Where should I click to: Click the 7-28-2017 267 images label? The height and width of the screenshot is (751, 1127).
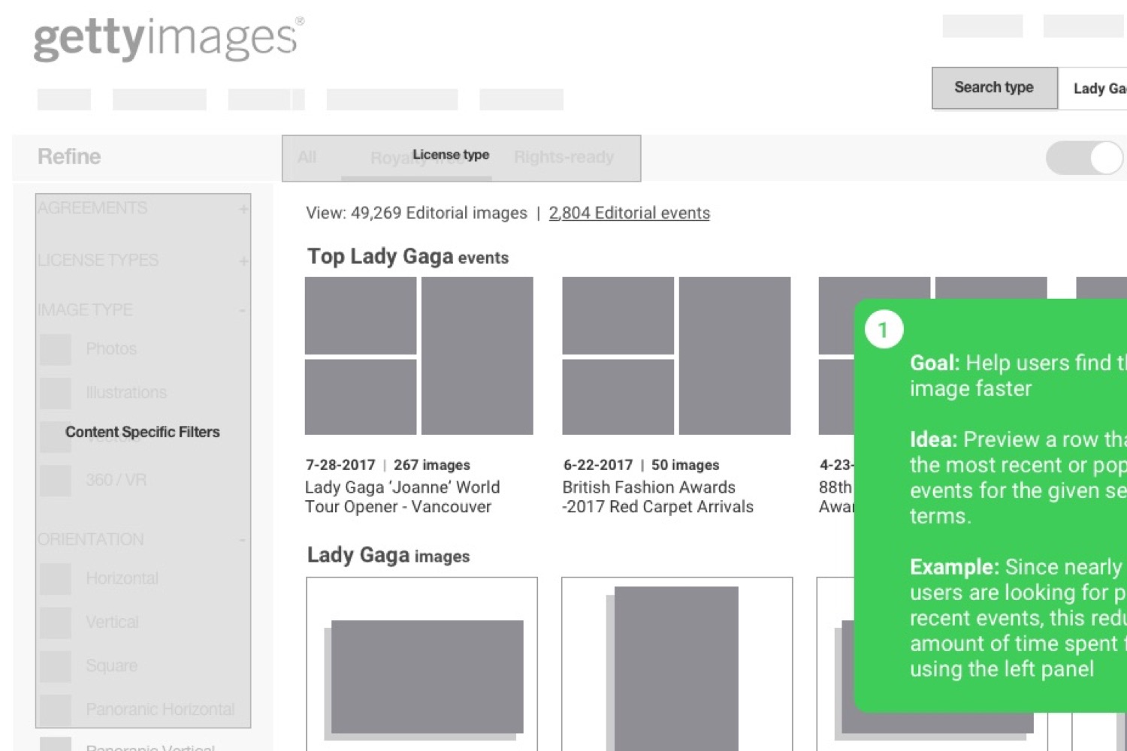388,465
